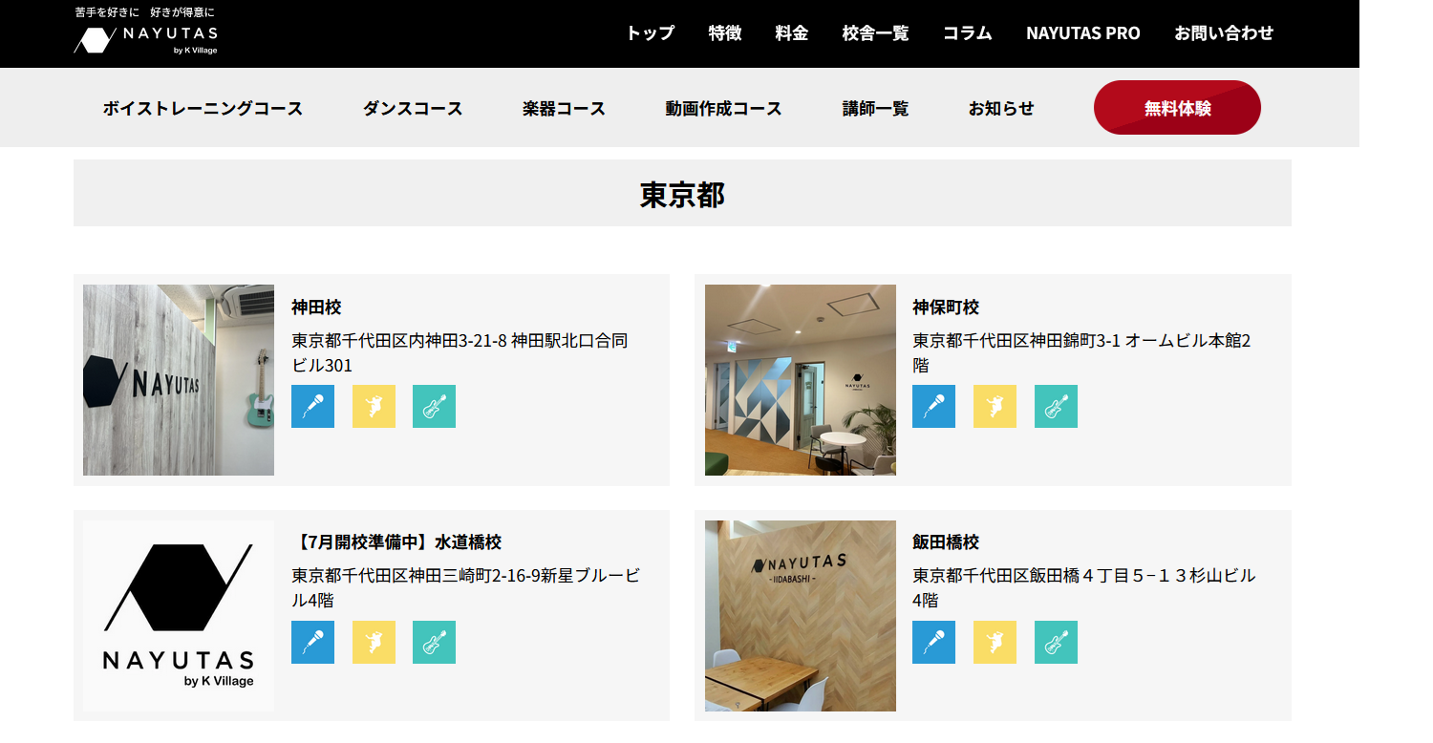The width and height of the screenshot is (1433, 743).
Task: Click yellow dance icon under 水道橋校
Action: tap(374, 642)
